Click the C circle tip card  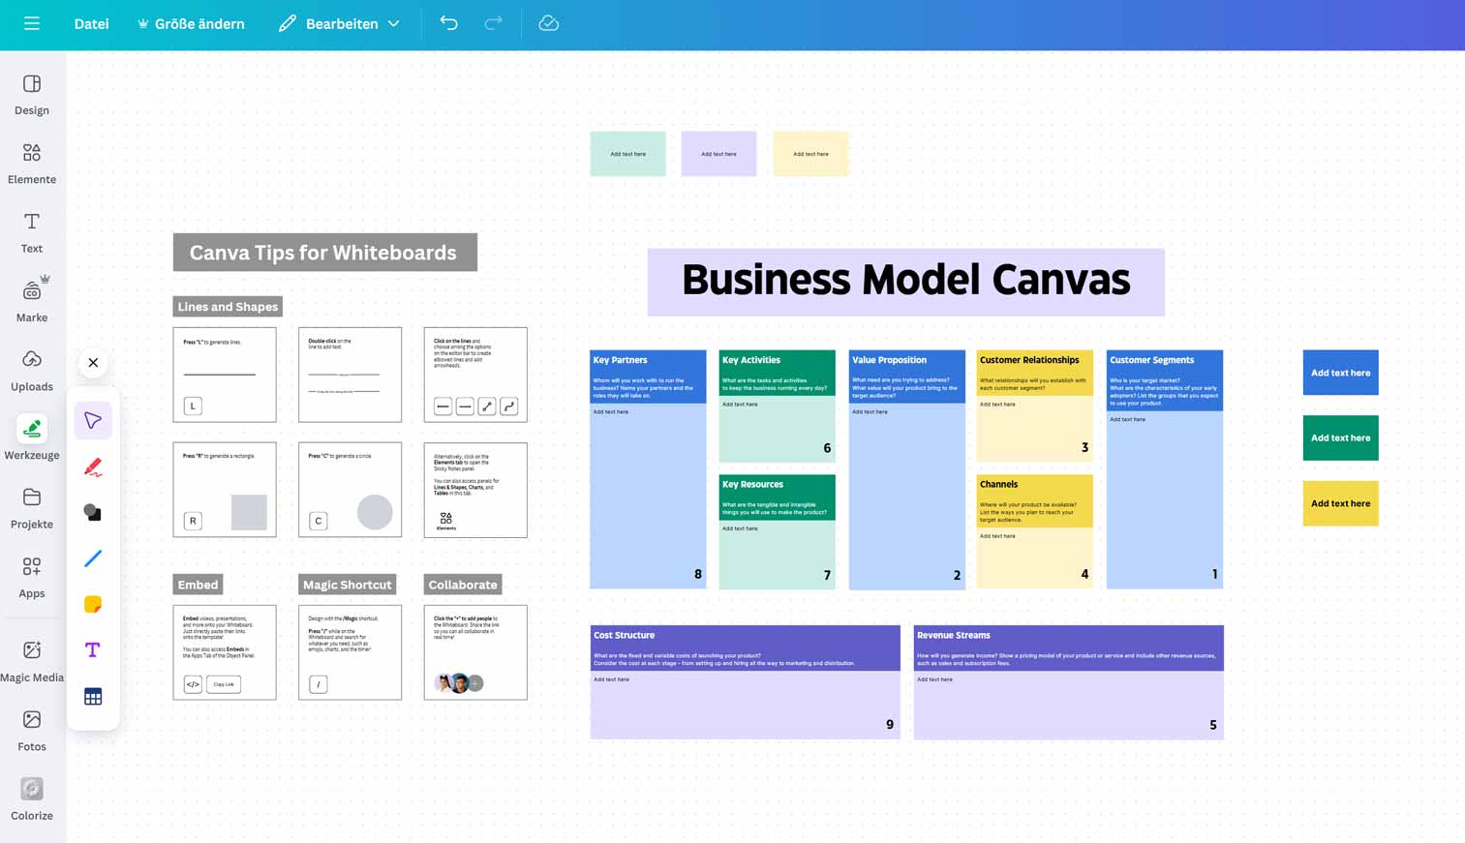coord(350,490)
